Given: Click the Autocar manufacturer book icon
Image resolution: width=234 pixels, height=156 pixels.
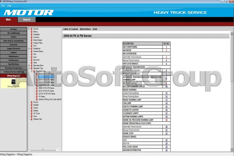Looking at the screenshot, I should pos(31,29).
